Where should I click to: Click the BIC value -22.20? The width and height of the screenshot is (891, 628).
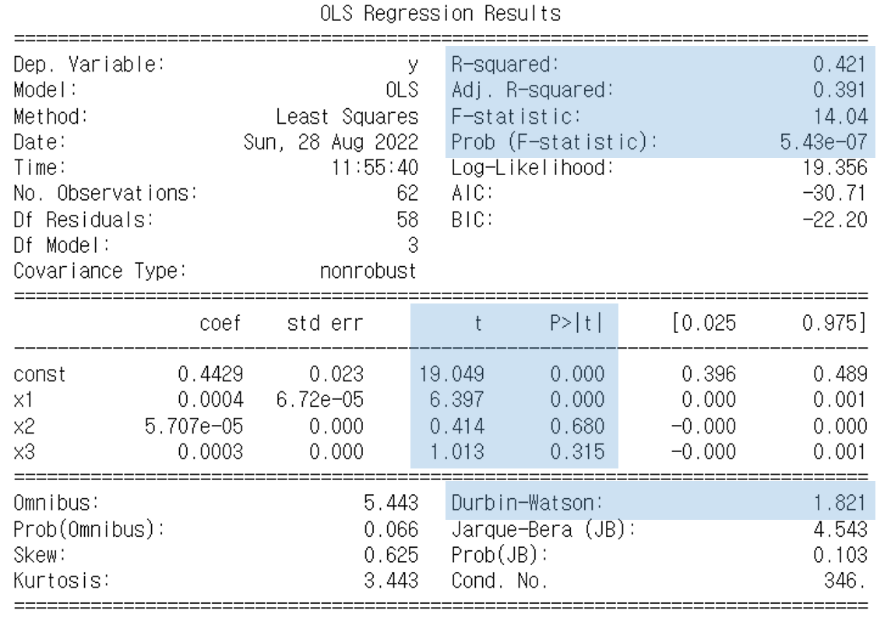(835, 219)
